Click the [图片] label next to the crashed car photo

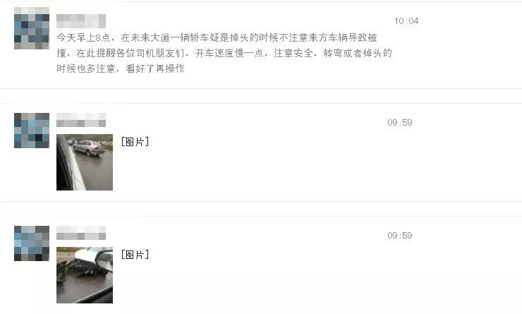pos(135,255)
